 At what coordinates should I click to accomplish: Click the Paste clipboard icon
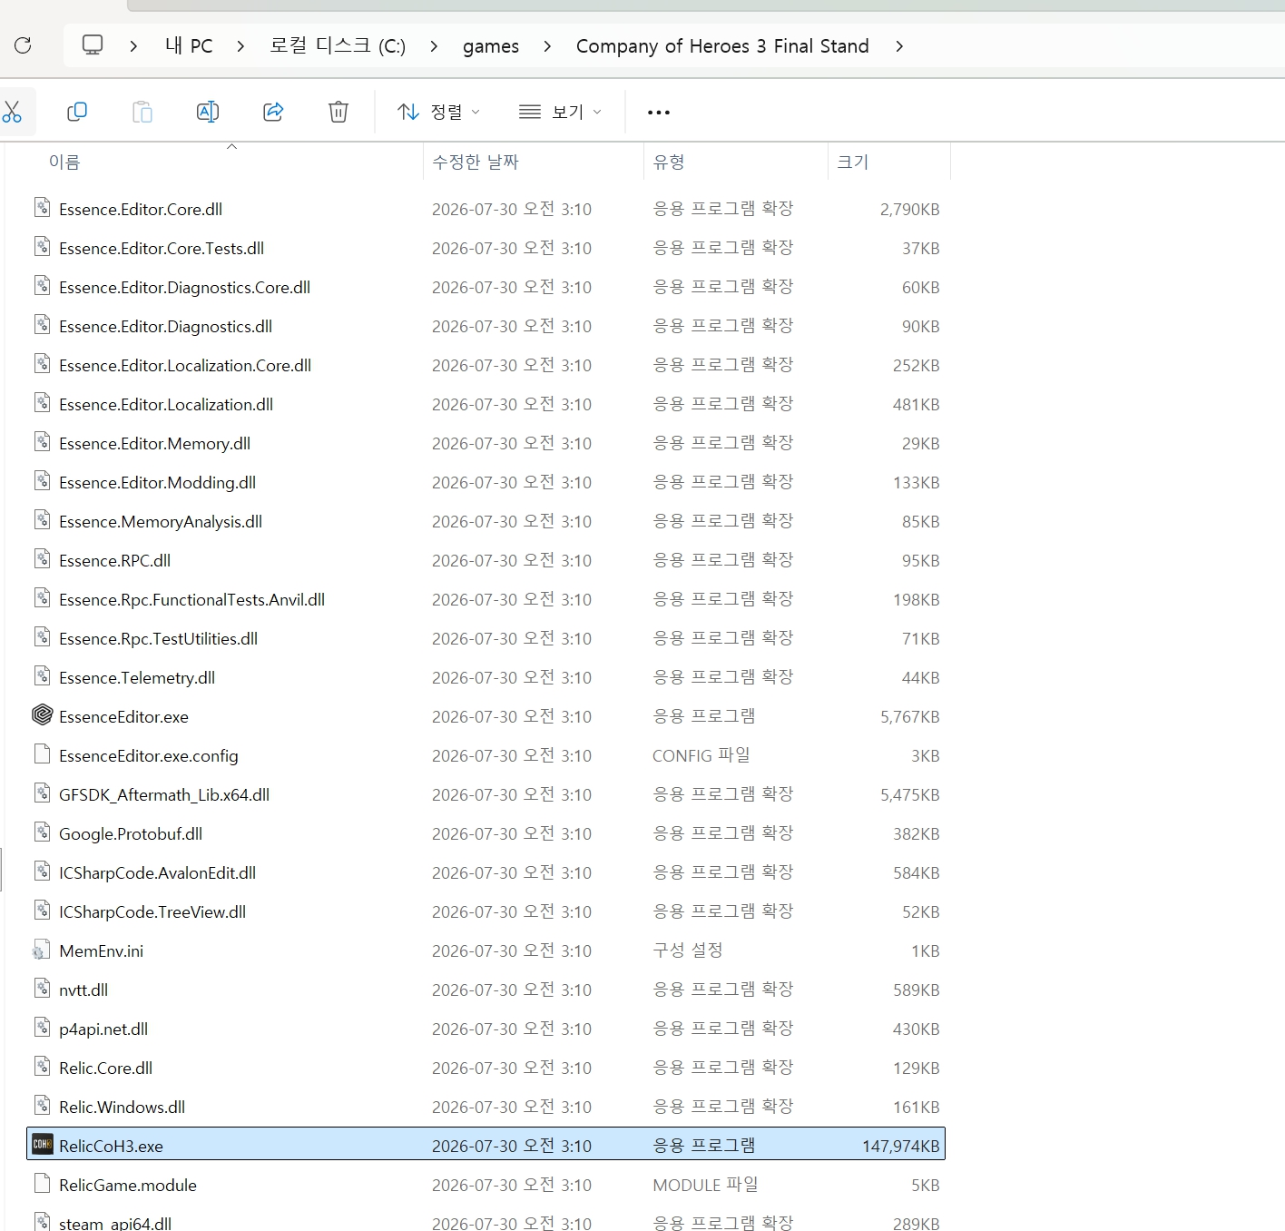click(x=142, y=112)
